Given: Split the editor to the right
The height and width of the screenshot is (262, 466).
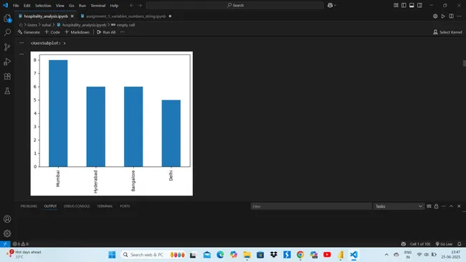Looking at the screenshot, I should pos(451,16).
